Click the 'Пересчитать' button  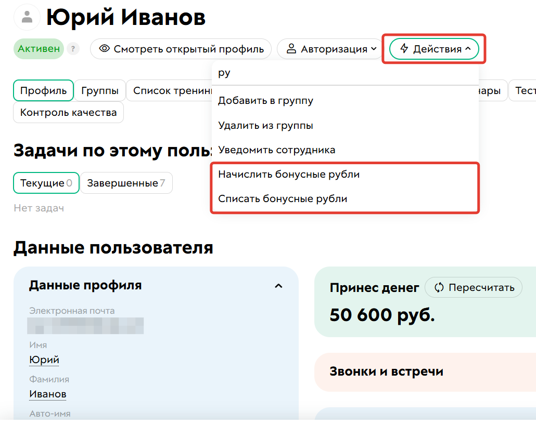coord(474,287)
